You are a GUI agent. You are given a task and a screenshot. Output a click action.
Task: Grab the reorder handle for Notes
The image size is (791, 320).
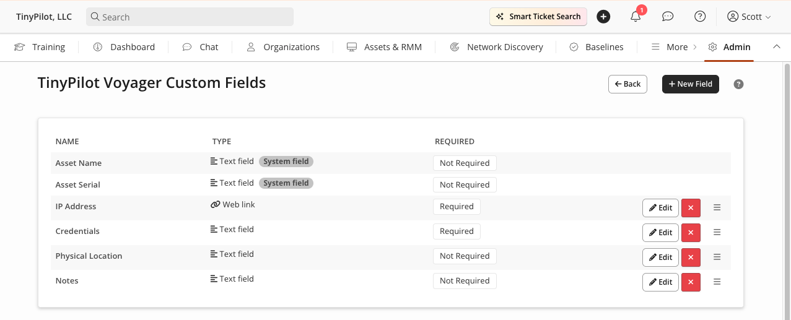coord(717,282)
